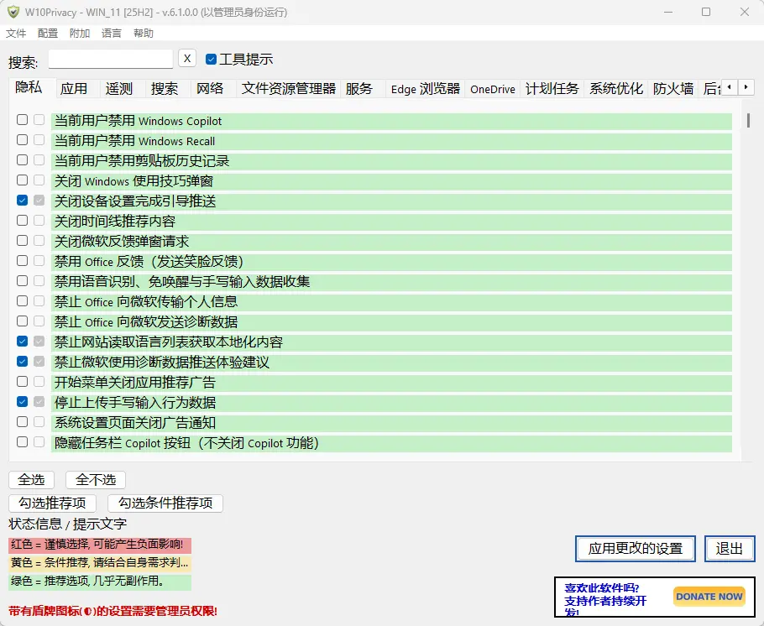Uncheck 关闭设备设置完成引导推送
The image size is (764, 626).
(x=22, y=201)
